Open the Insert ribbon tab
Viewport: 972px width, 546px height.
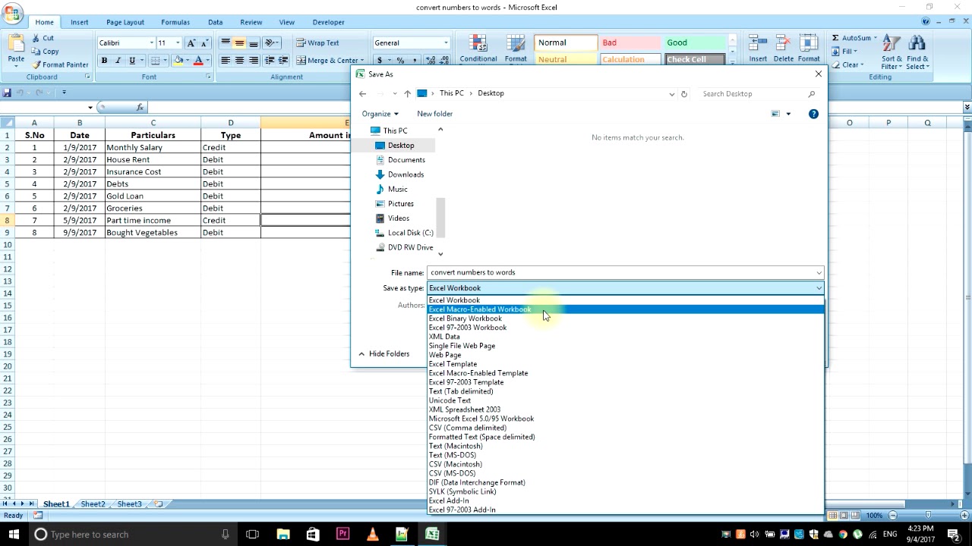(79, 22)
